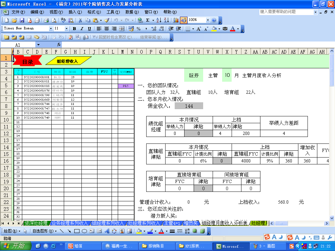Apply Currency style icon

click(x=131, y=29)
